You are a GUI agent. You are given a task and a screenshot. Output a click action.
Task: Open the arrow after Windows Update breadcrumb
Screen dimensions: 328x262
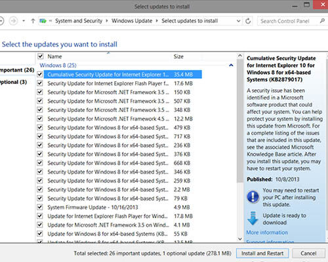click(157, 21)
